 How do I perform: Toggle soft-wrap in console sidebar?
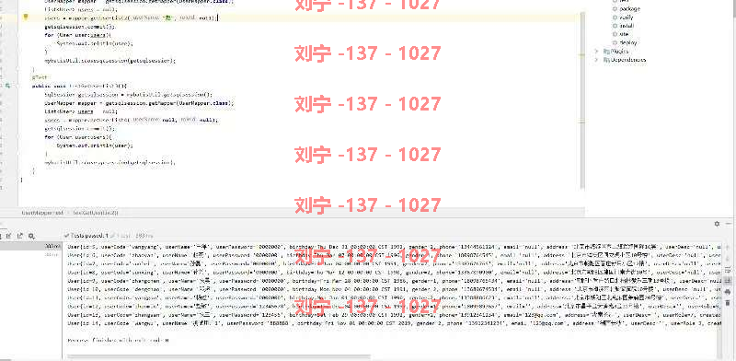[728, 269]
